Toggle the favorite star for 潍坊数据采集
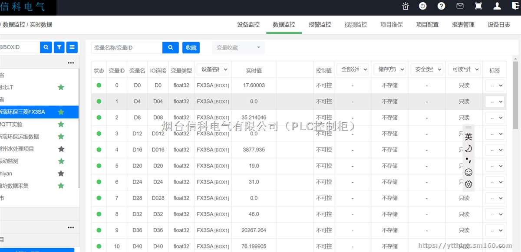Screen dimensions: 521x252 [61, 186]
